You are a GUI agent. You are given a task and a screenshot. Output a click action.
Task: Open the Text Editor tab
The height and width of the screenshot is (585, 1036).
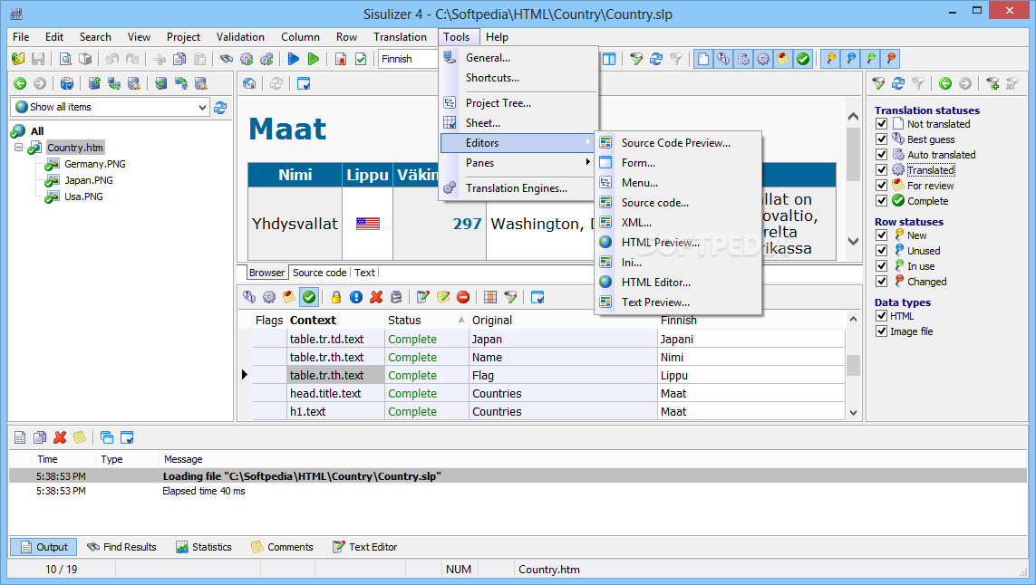coord(364,547)
